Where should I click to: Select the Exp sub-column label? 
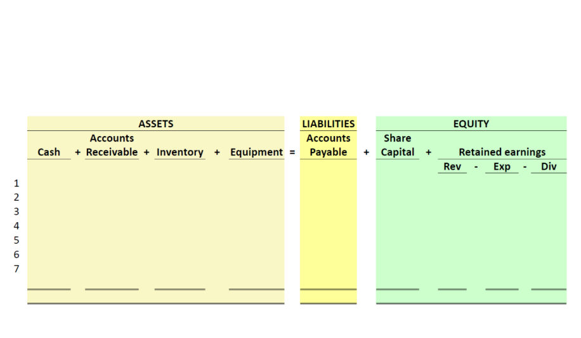pyautogui.click(x=502, y=166)
